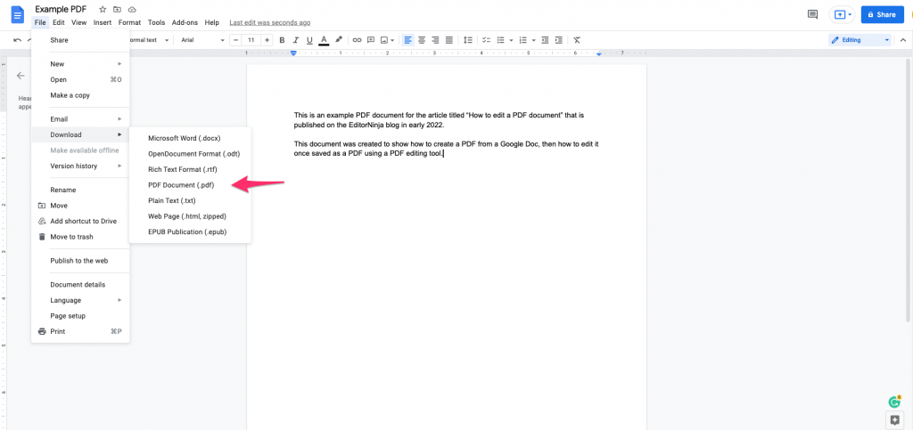Open the Help menu
This screenshot has height=430, width=913.
212,22
